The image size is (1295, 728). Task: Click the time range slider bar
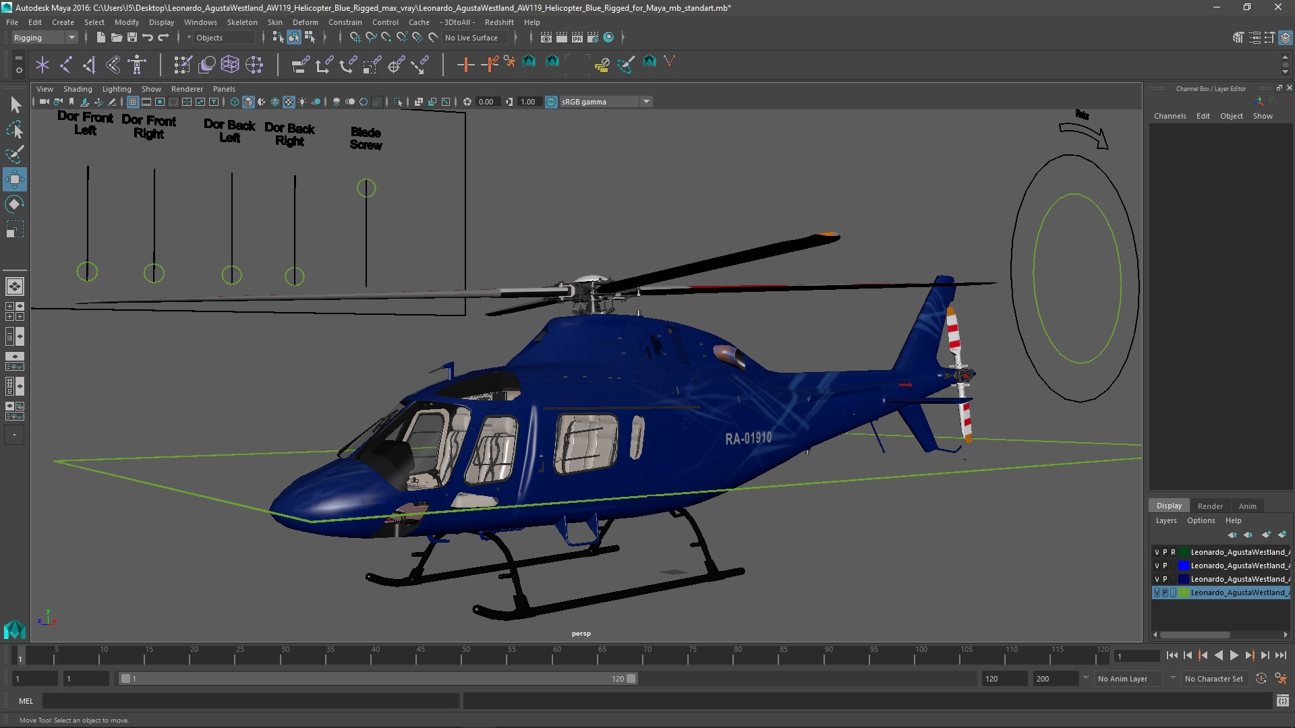pyautogui.click(x=378, y=679)
